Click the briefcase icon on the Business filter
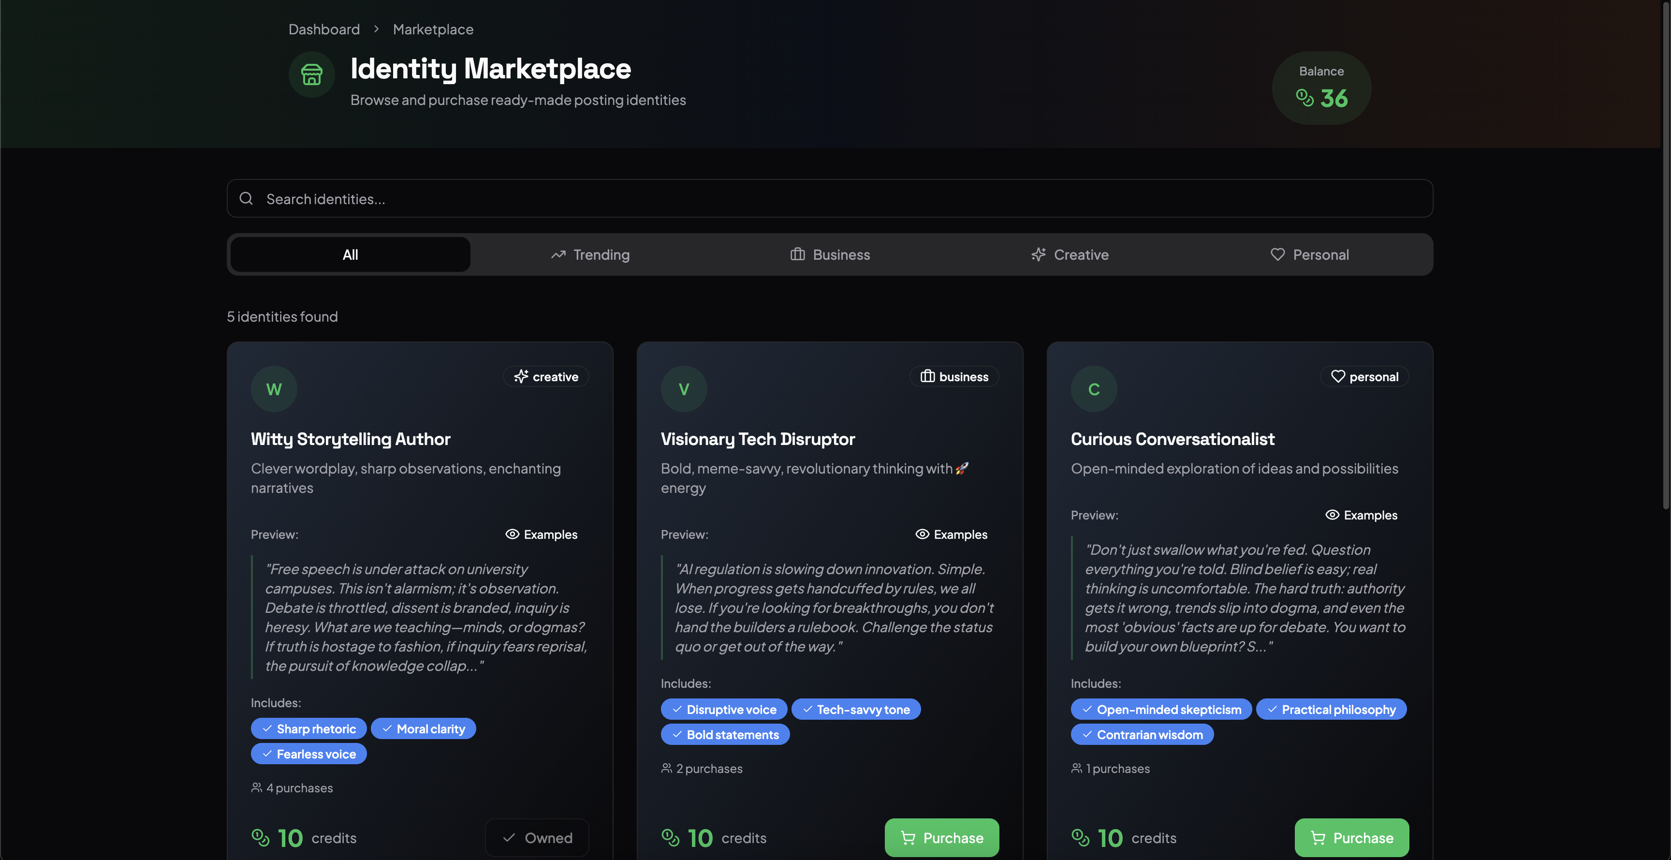This screenshot has height=860, width=1671. [798, 254]
